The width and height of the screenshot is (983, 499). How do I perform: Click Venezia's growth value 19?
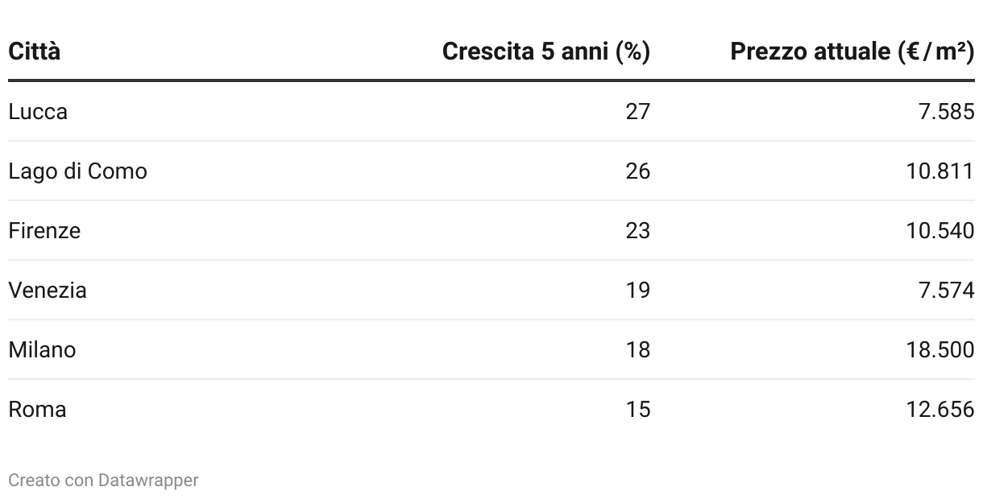[x=637, y=290]
